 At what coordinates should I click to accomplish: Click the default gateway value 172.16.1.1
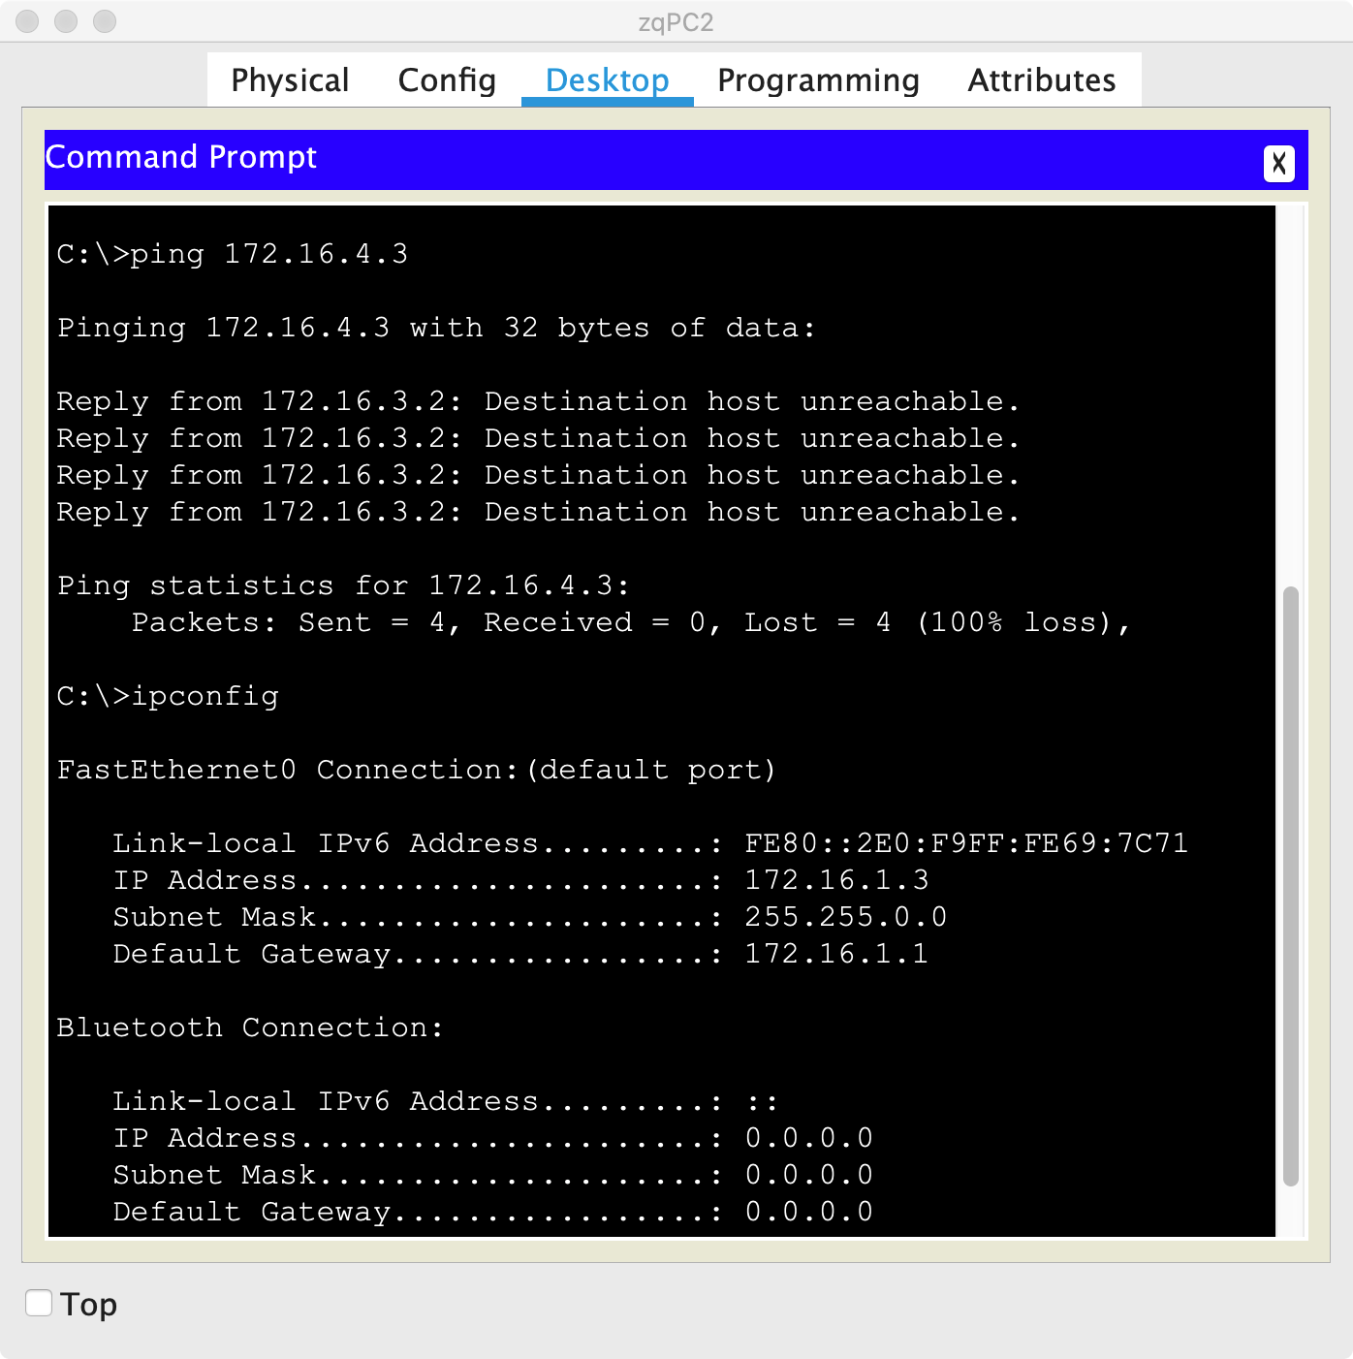point(836,954)
